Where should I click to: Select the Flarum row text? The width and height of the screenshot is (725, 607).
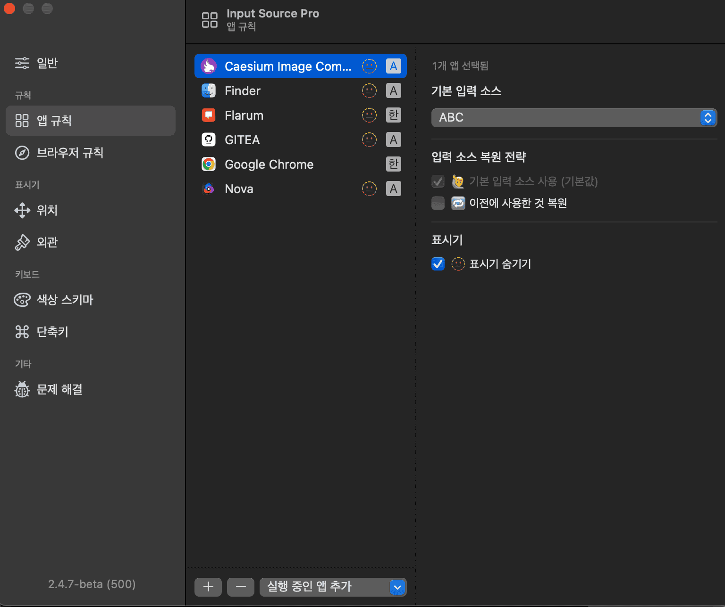pyautogui.click(x=244, y=115)
